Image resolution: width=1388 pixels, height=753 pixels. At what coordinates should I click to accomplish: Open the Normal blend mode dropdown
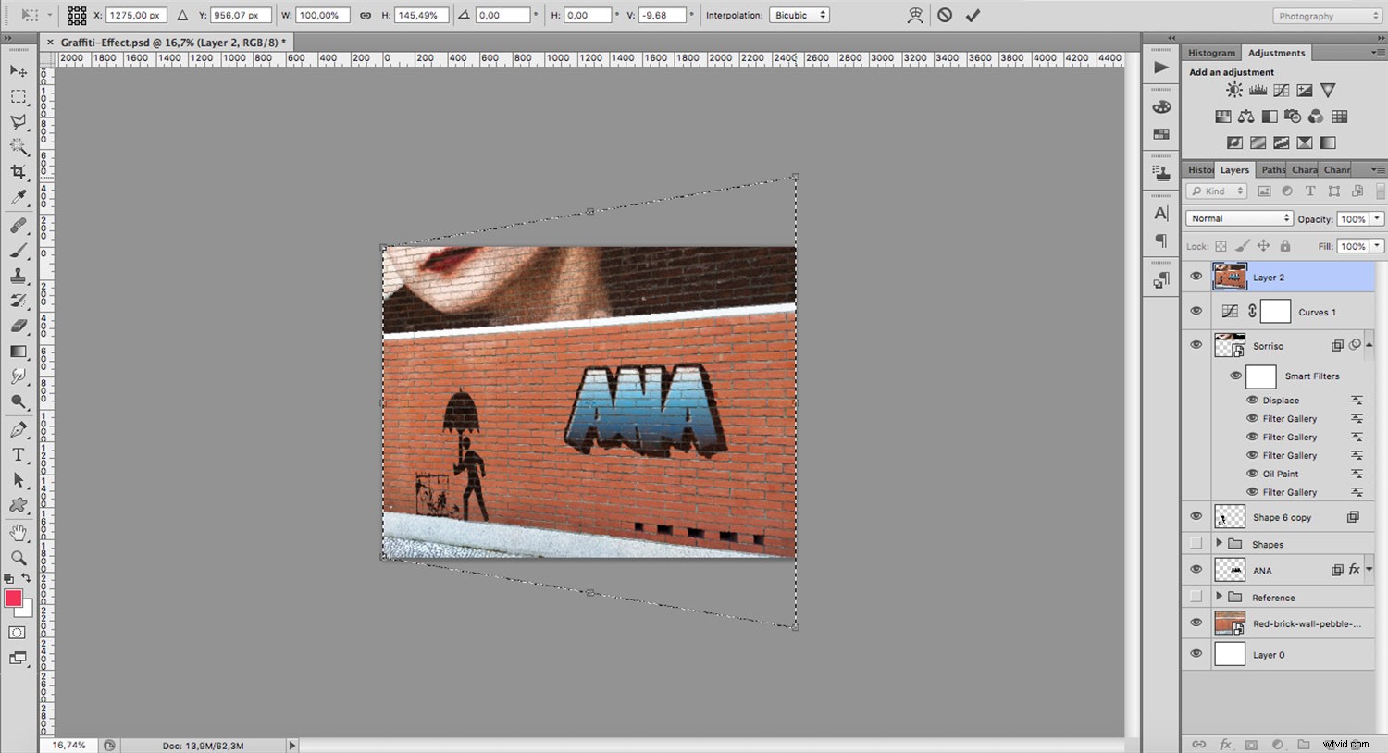coord(1238,217)
